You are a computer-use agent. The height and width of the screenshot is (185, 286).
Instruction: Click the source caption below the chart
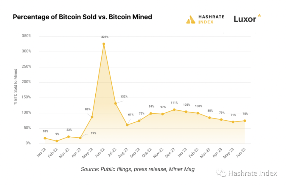click(x=138, y=169)
